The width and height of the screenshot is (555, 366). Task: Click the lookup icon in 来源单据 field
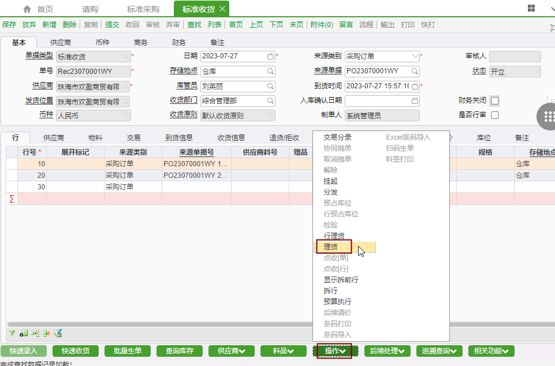pyautogui.click(x=414, y=72)
